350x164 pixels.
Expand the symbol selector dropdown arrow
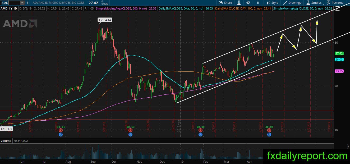click(x=22, y=3)
